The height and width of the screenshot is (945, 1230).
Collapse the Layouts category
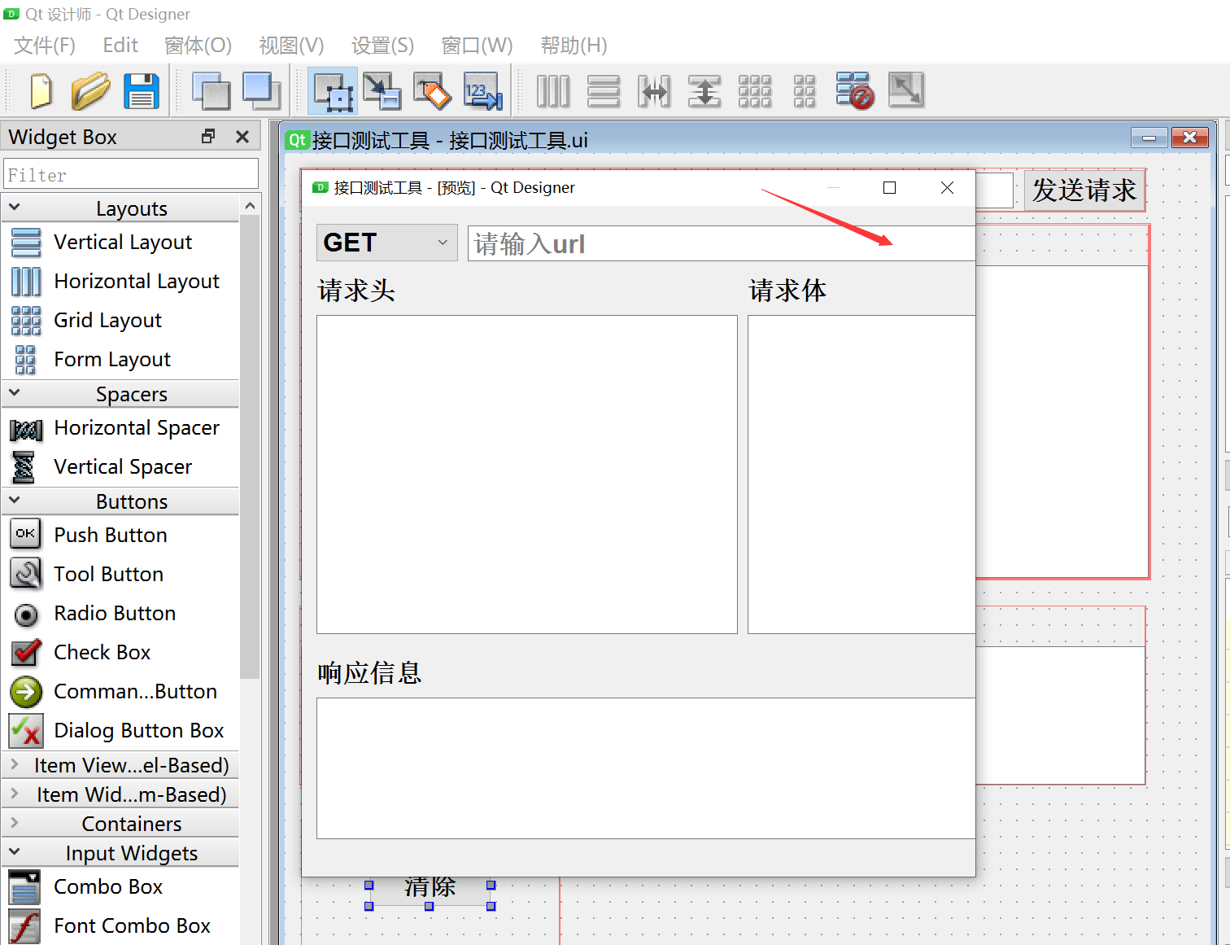pyautogui.click(x=120, y=208)
